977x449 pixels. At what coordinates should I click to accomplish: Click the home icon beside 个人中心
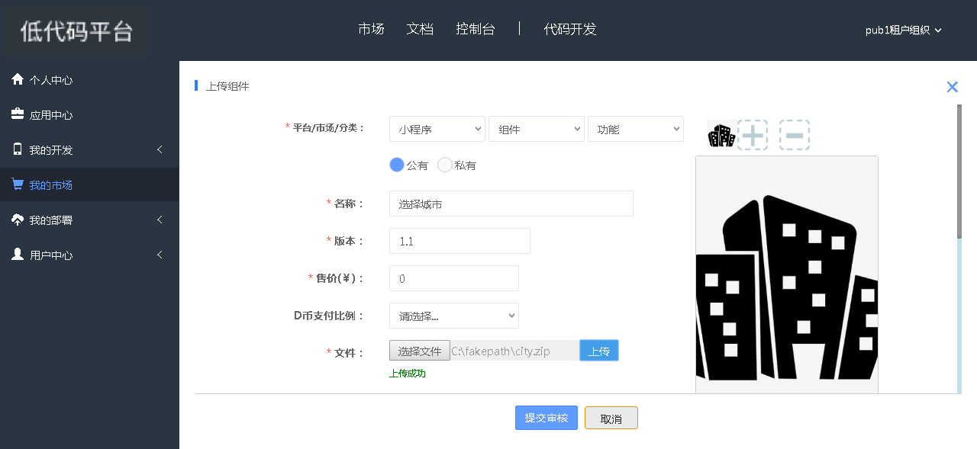coord(18,79)
